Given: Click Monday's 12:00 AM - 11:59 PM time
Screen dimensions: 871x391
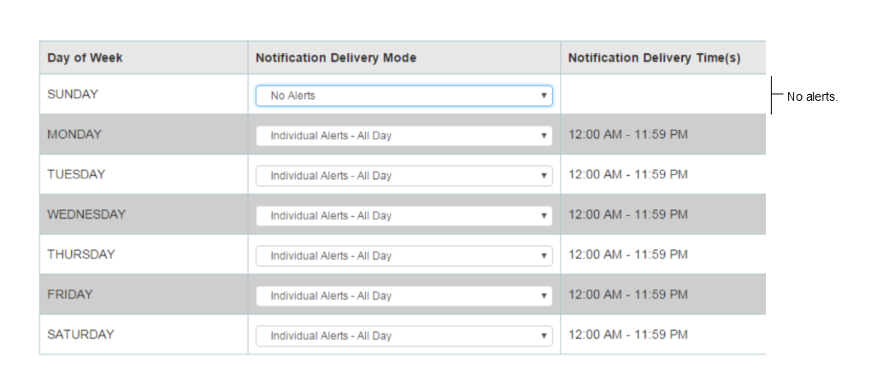Looking at the screenshot, I should click(627, 134).
